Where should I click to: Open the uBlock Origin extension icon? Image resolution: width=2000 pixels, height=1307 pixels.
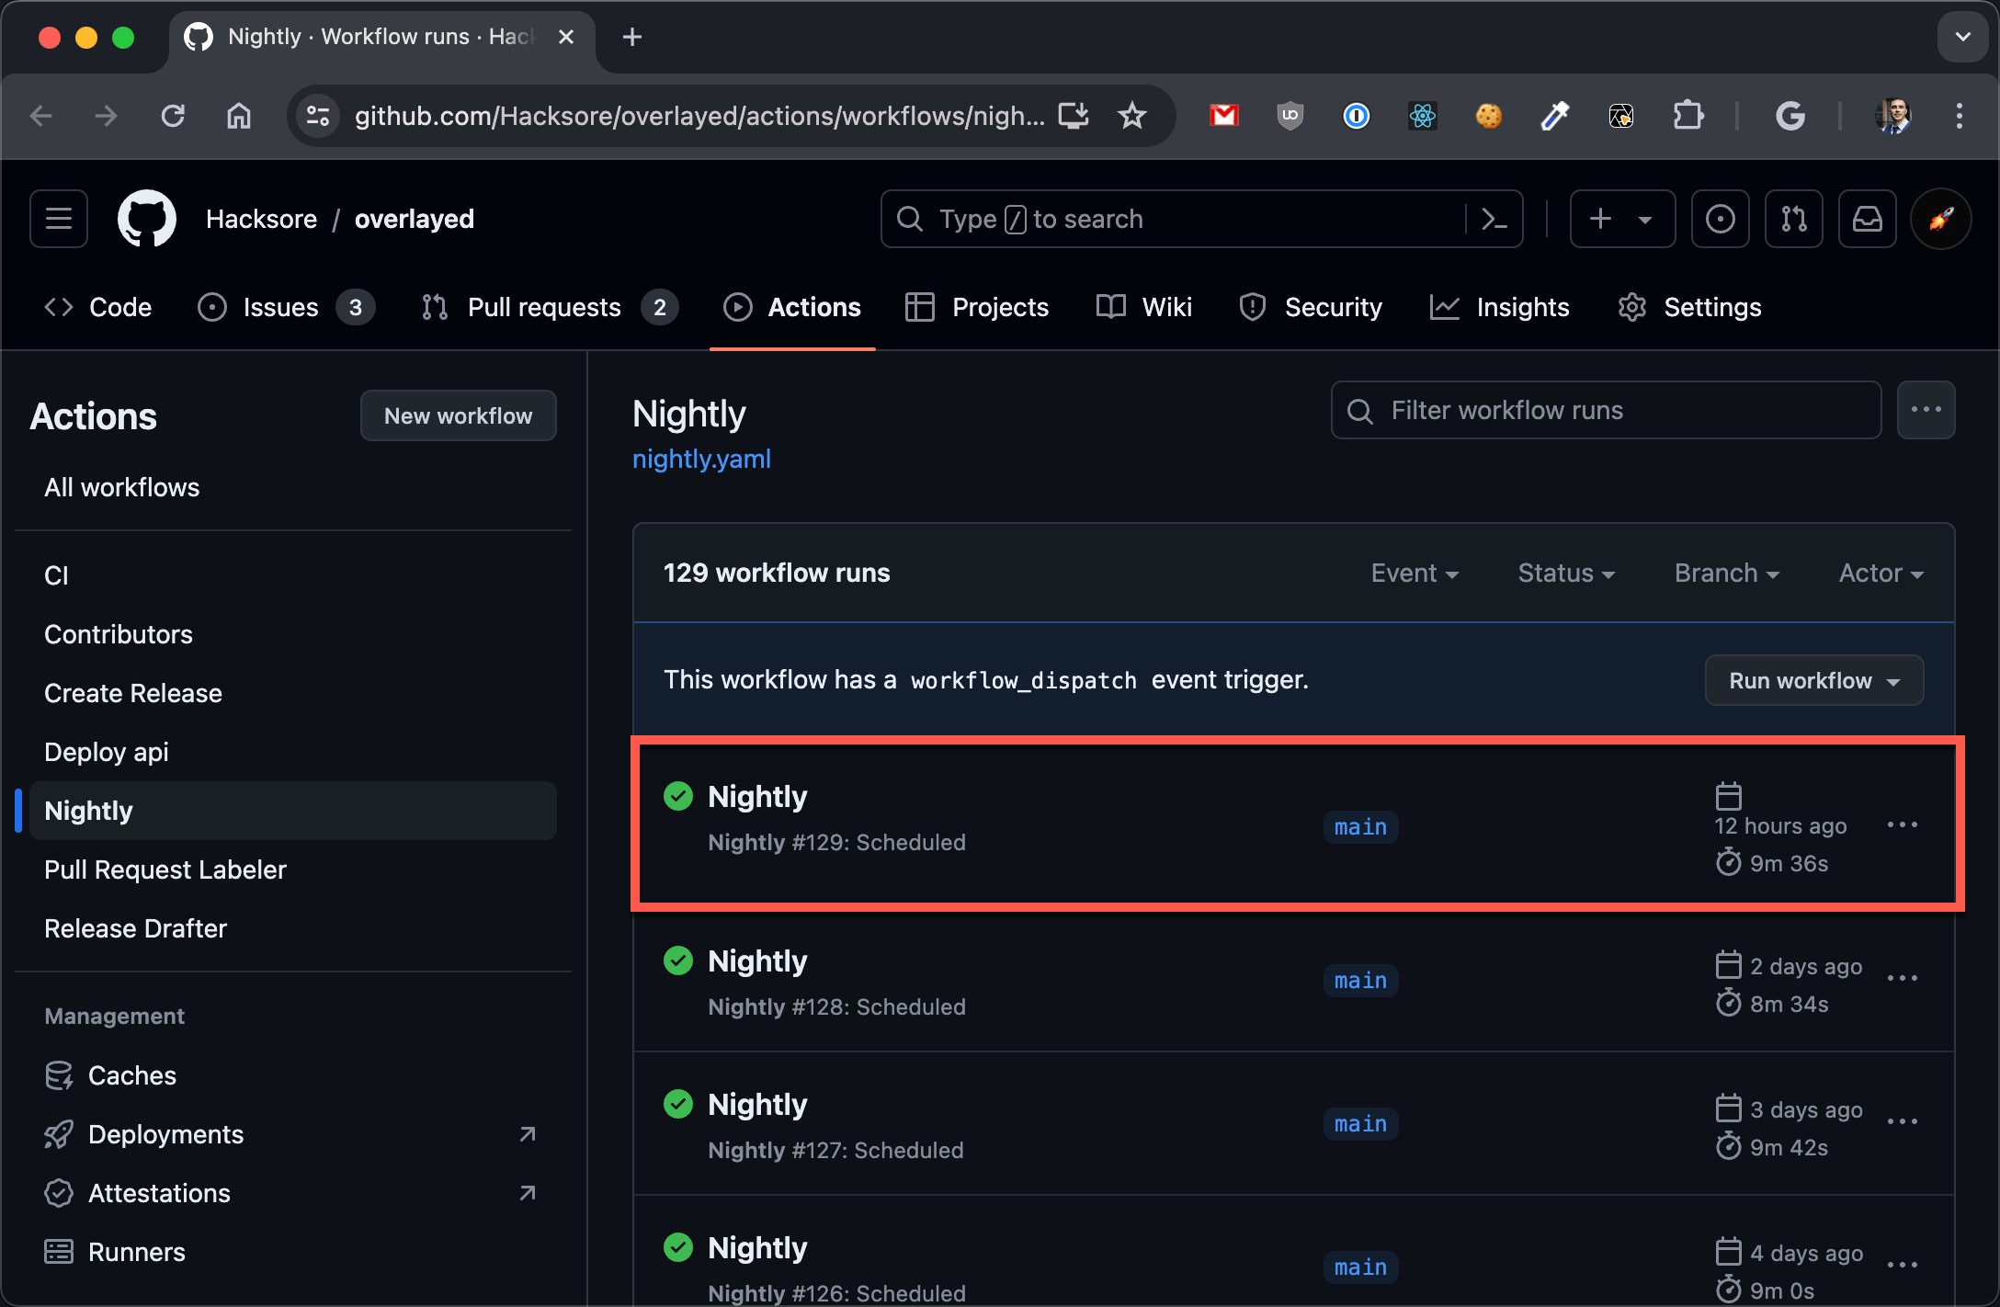[1290, 116]
